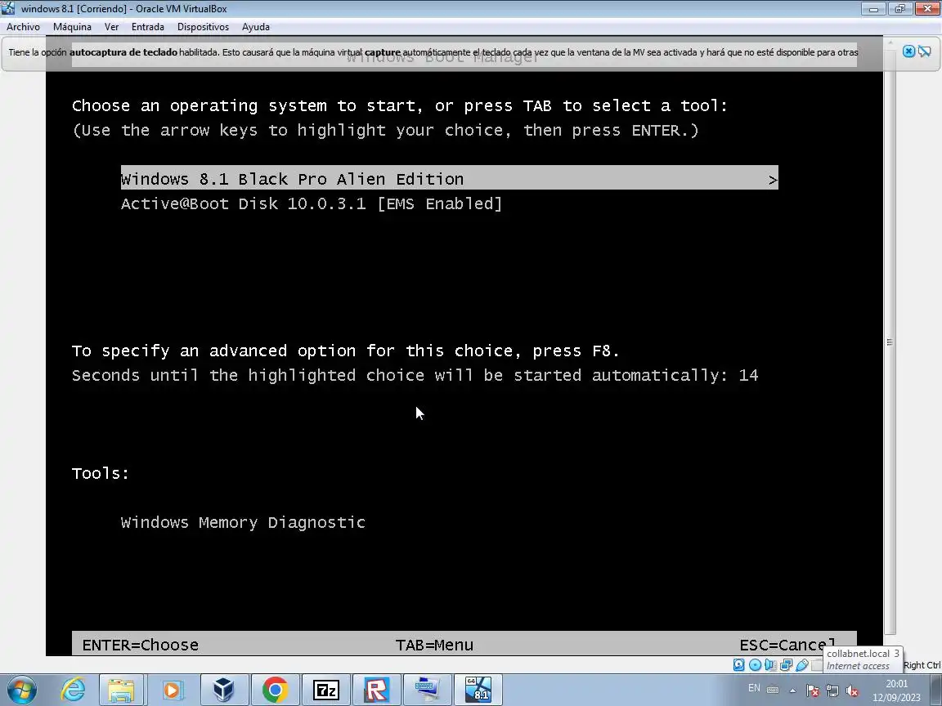942x706 pixels.
Task: Click the Show Desktop button
Action: tap(937, 690)
